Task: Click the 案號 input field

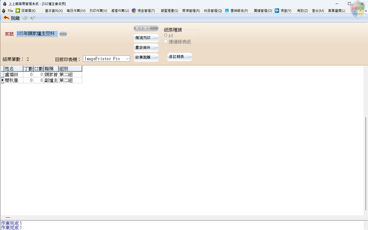Action: [37, 34]
